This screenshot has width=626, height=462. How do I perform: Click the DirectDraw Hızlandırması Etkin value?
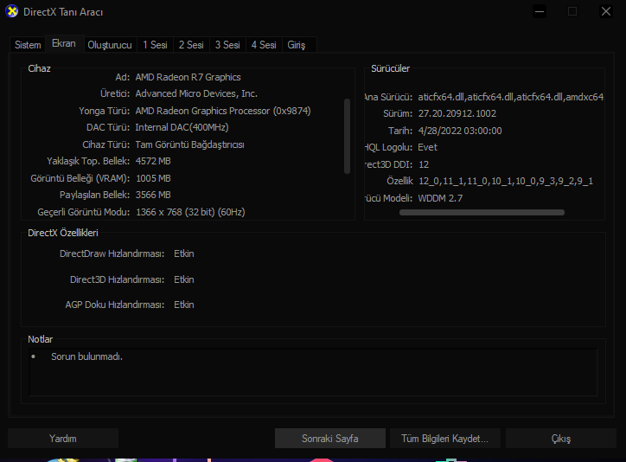pos(184,253)
